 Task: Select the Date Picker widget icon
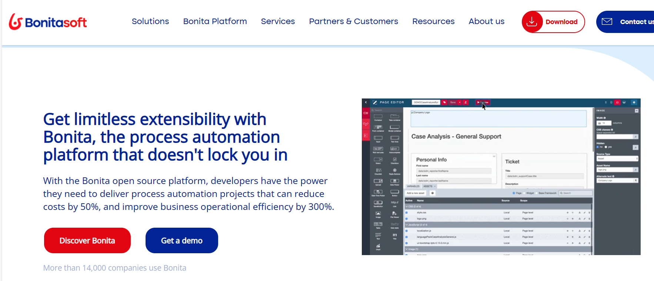(x=394, y=181)
